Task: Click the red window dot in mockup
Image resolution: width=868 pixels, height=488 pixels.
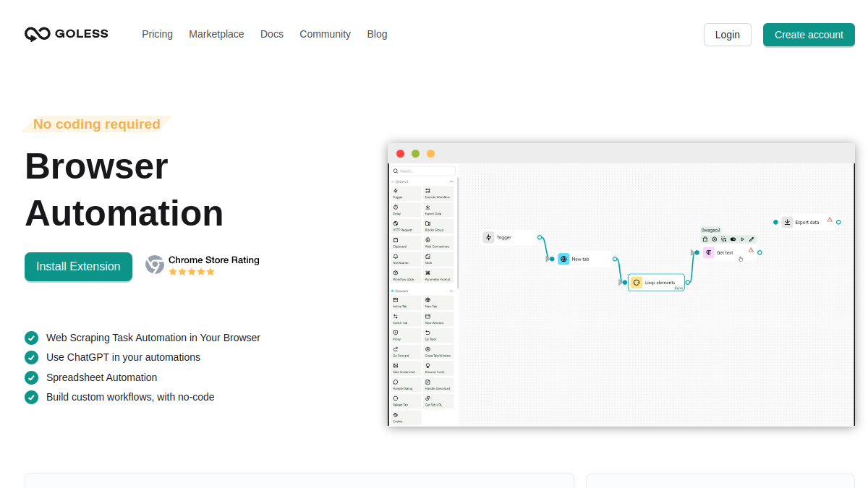Action: (400, 153)
